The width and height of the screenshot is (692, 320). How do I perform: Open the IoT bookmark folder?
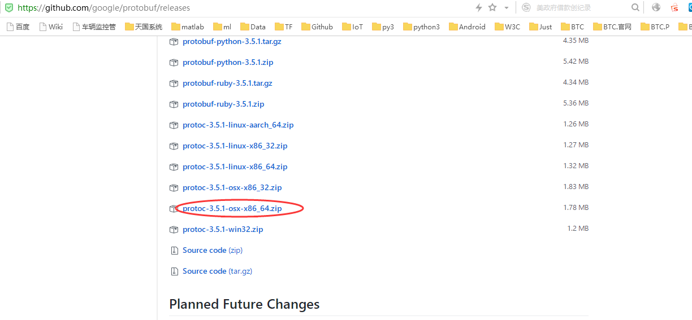click(x=353, y=27)
